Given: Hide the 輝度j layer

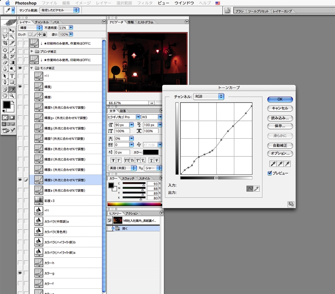Looking at the screenshot, I should click(x=20, y=87).
